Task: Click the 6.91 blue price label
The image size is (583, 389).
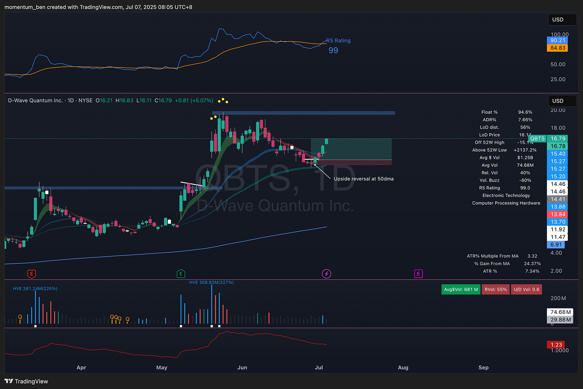Action: [x=556, y=245]
